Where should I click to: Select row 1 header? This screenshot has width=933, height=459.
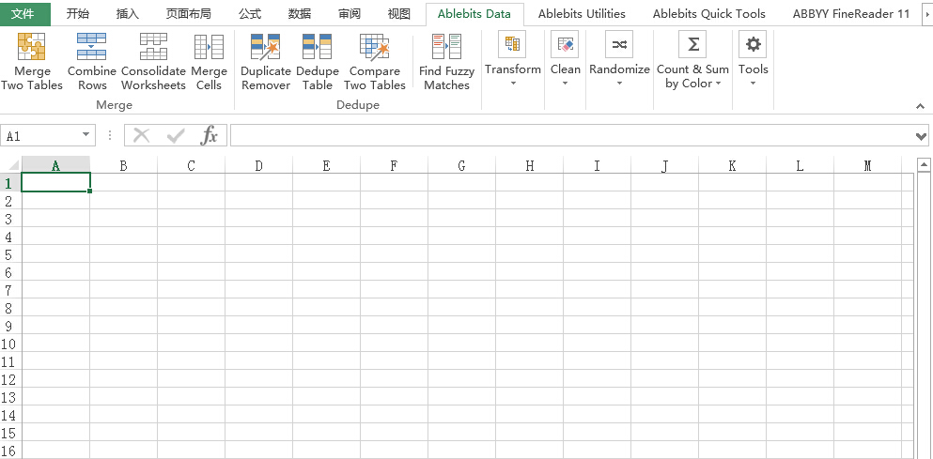10,182
